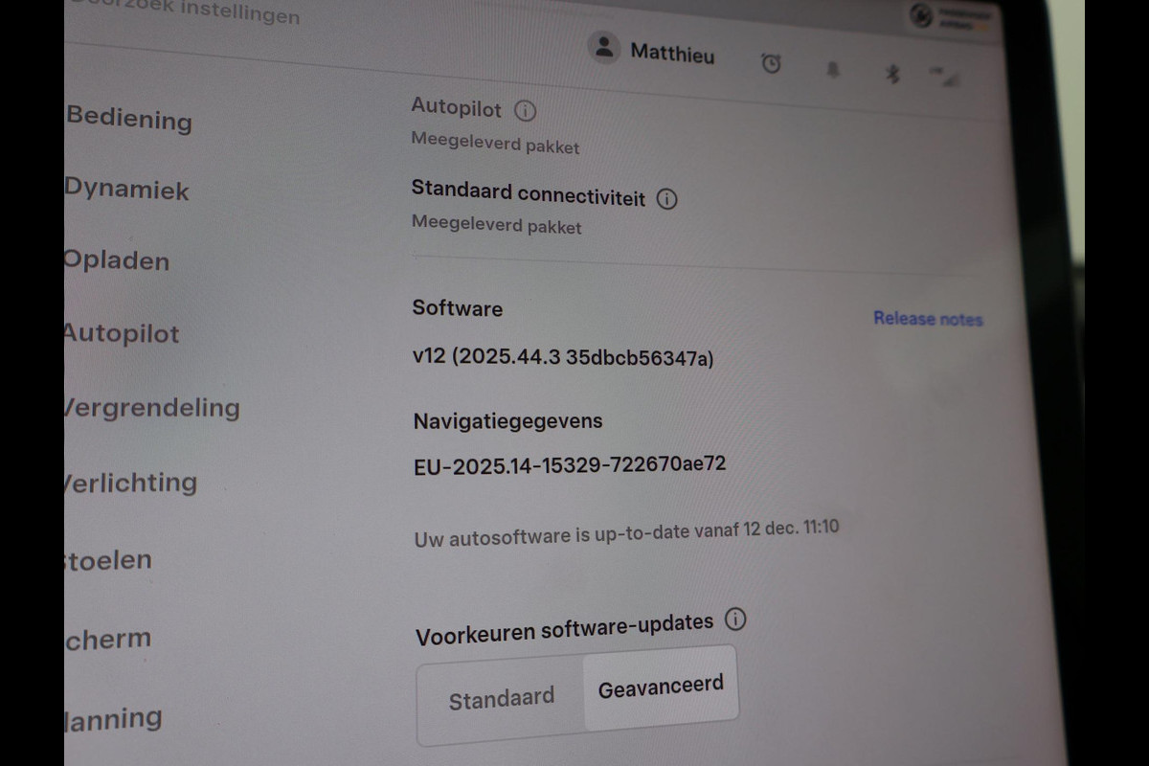Show info for Standaard connectiviteit
Screen dimensions: 1149x766
[667, 199]
